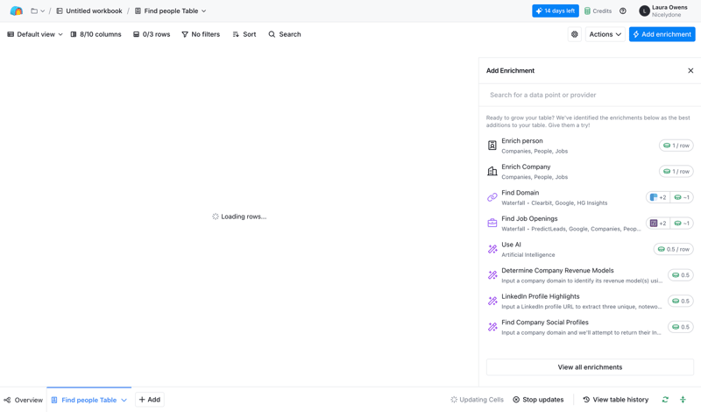701x412 pixels.
Task: Open the folder dropdown in breadcrumb
Action: pos(38,11)
